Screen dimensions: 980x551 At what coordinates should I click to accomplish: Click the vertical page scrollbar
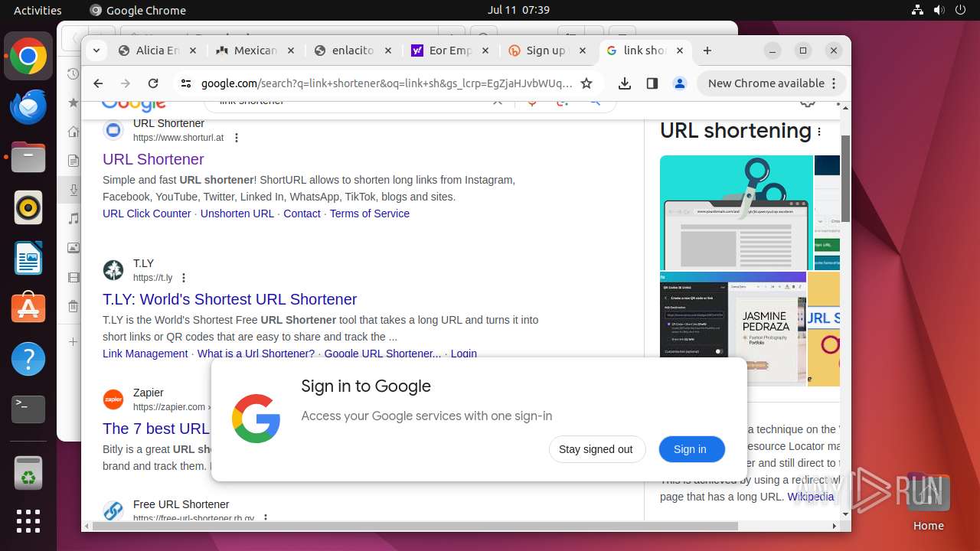tap(845, 178)
